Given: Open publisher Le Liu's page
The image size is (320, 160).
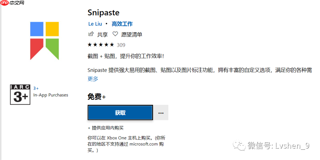Looking at the screenshot, I should 95,24.
